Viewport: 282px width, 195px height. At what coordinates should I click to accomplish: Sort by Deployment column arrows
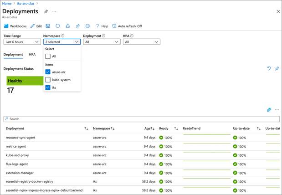coord(86,128)
